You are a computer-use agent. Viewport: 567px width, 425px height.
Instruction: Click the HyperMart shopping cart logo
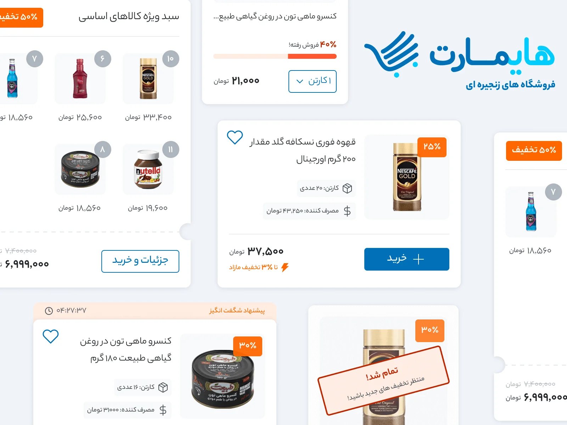[391, 54]
